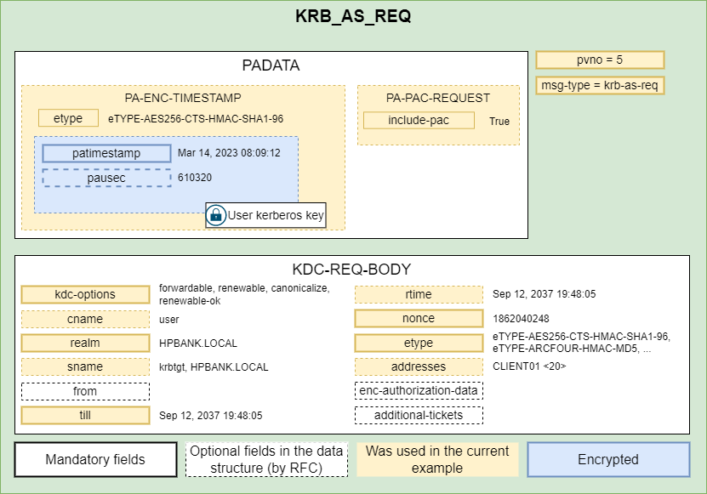This screenshot has height=494, width=707.
Task: Click the blue Encrypted legend swatch
Action: [608, 459]
